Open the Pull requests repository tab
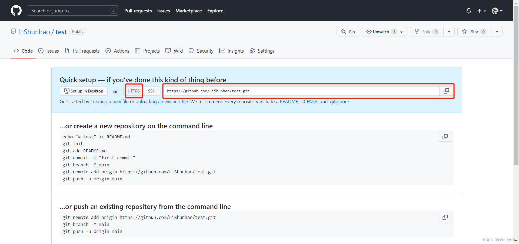This screenshot has width=519, height=244. (82, 51)
